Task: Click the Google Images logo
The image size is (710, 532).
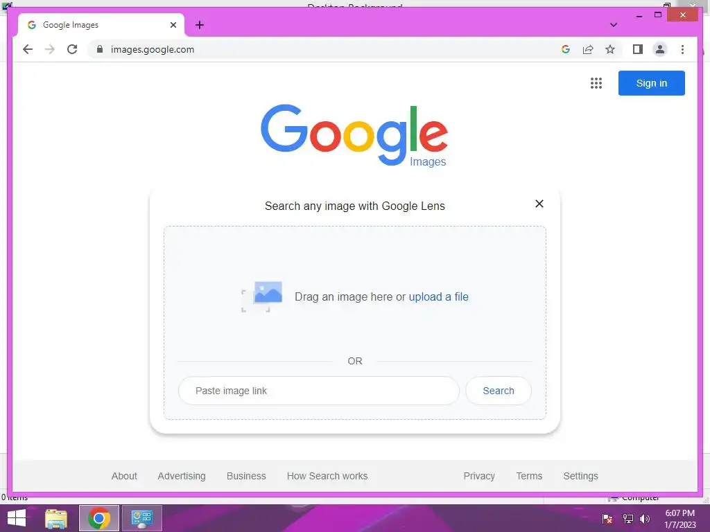Action: click(x=354, y=135)
